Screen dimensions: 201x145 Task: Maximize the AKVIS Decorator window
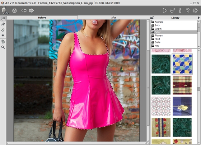pos(195,3)
